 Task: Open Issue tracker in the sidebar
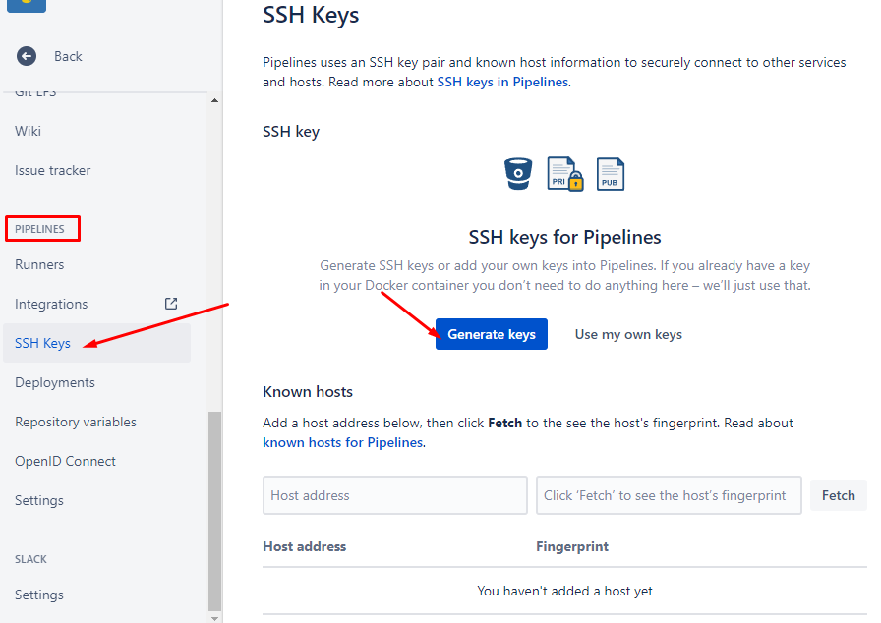tap(53, 170)
